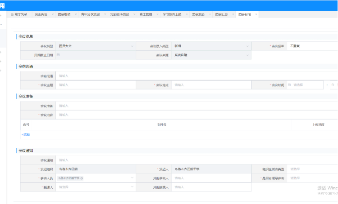Screen dimensions: 338x204
Task: Switch to the 团会发起 tab
Action: point(198,14)
